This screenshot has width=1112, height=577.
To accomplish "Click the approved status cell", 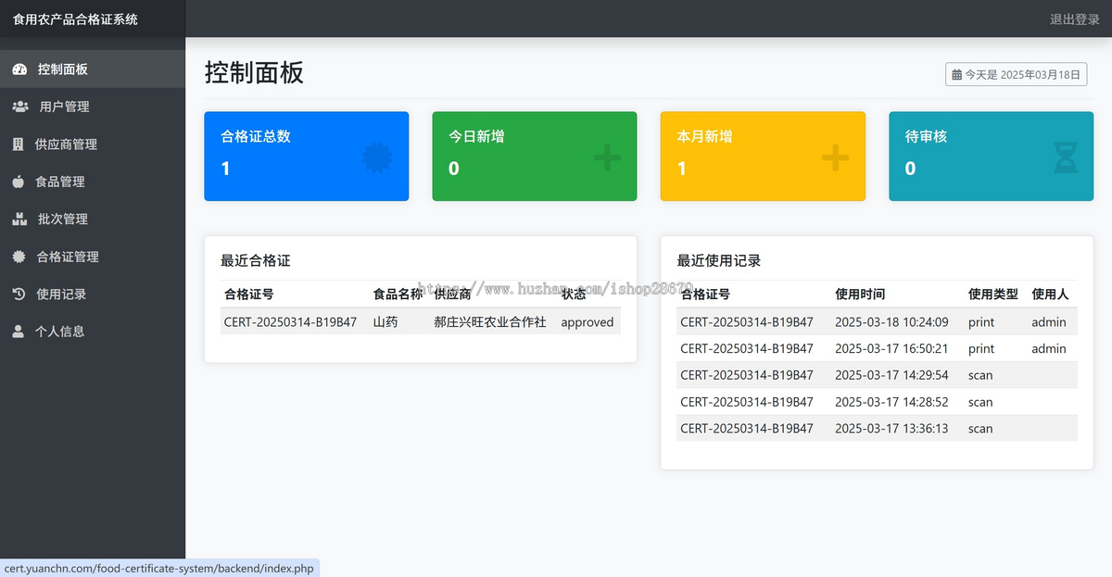I will tap(588, 322).
